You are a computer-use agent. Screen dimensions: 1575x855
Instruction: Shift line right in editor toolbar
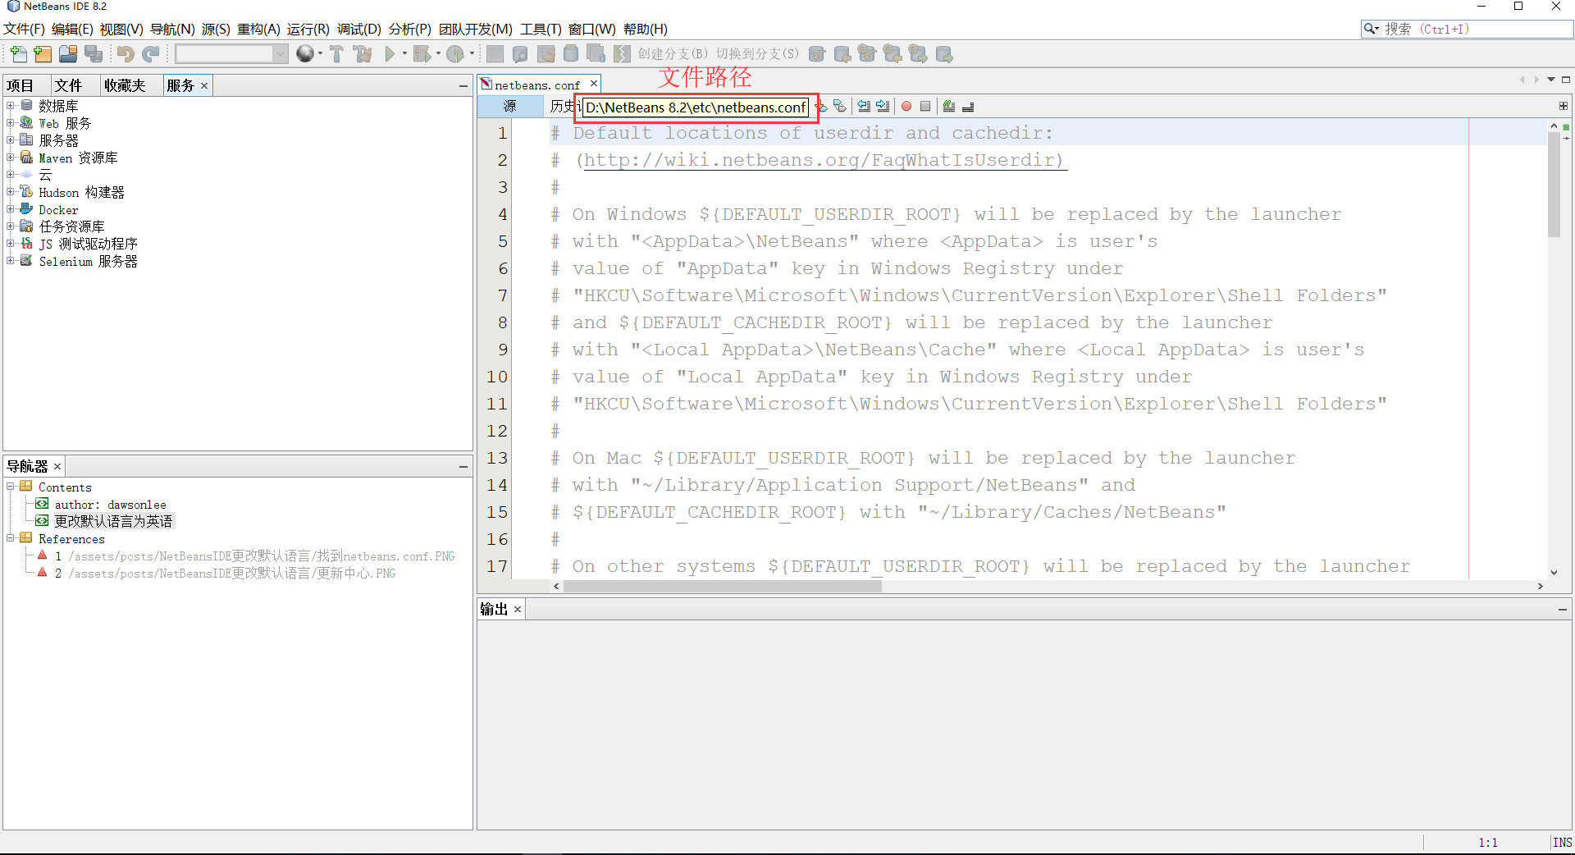tap(883, 107)
